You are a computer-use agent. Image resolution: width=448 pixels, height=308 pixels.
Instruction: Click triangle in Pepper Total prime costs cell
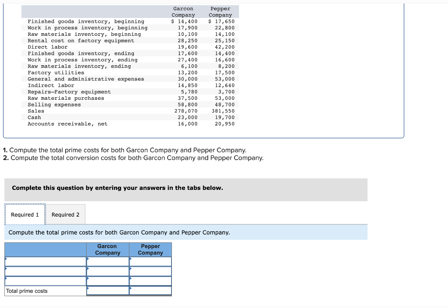(x=131, y=287)
